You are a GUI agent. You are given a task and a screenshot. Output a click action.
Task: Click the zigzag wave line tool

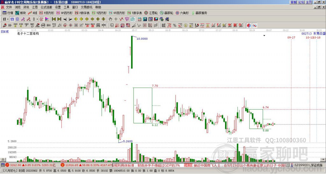point(139,25)
